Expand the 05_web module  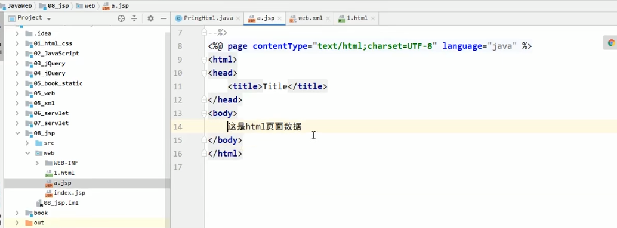pos(17,93)
